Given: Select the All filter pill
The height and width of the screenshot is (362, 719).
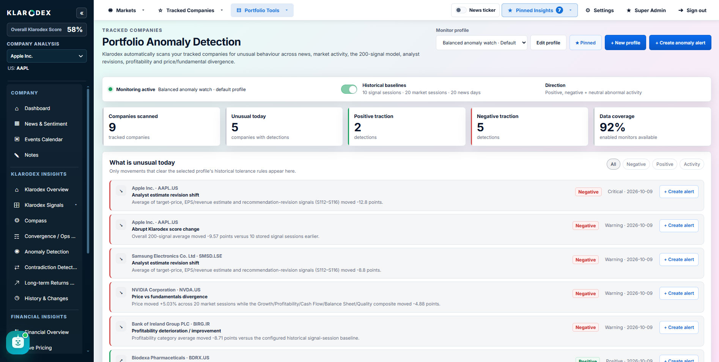Looking at the screenshot, I should pos(613,164).
